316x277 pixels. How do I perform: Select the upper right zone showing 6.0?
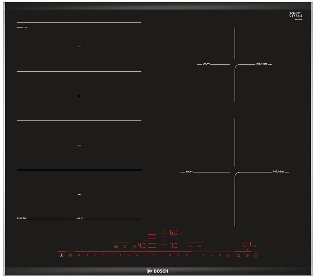(173, 233)
